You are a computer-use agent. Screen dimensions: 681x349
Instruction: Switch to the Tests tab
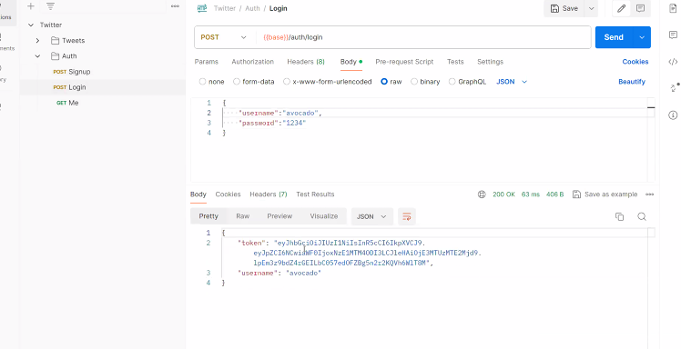(x=455, y=62)
